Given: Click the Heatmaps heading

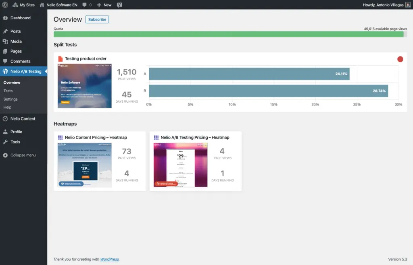Looking at the screenshot, I should pos(65,124).
